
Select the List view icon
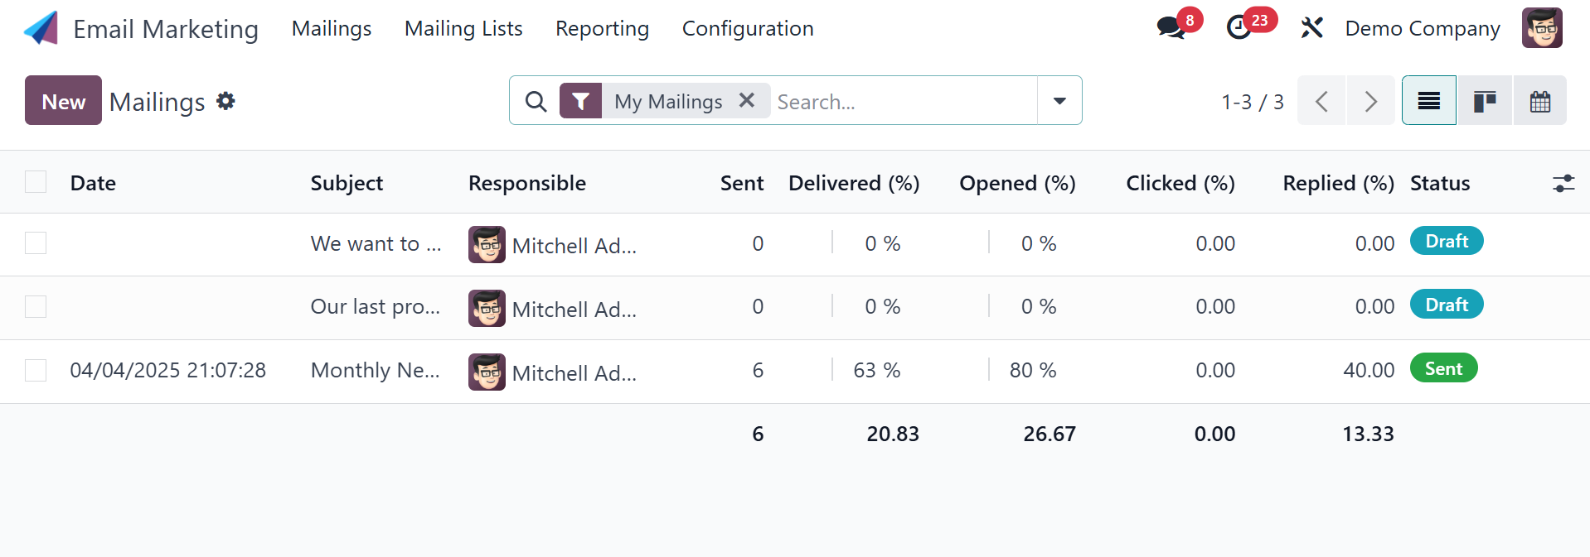point(1428,101)
